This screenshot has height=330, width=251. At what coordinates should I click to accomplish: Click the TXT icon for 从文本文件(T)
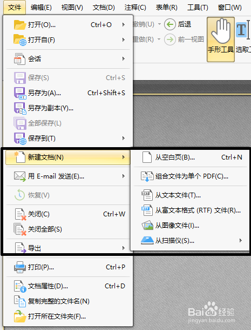coord(147,195)
